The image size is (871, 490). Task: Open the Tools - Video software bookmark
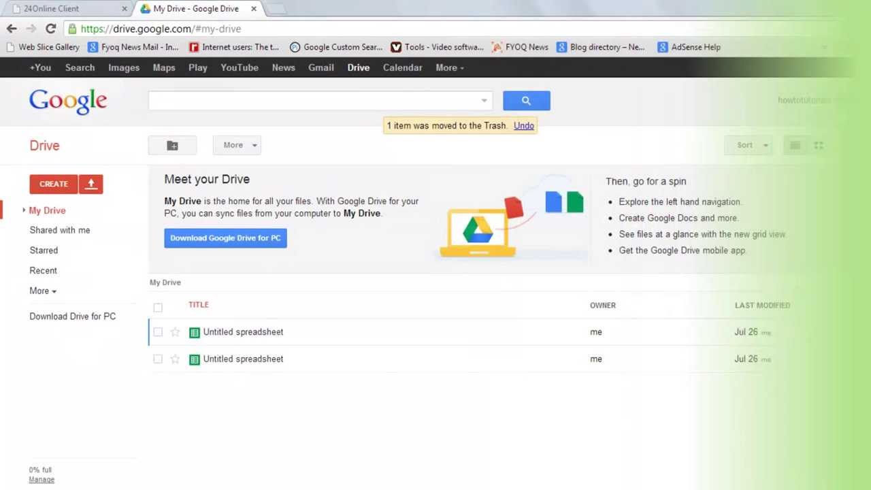(437, 47)
